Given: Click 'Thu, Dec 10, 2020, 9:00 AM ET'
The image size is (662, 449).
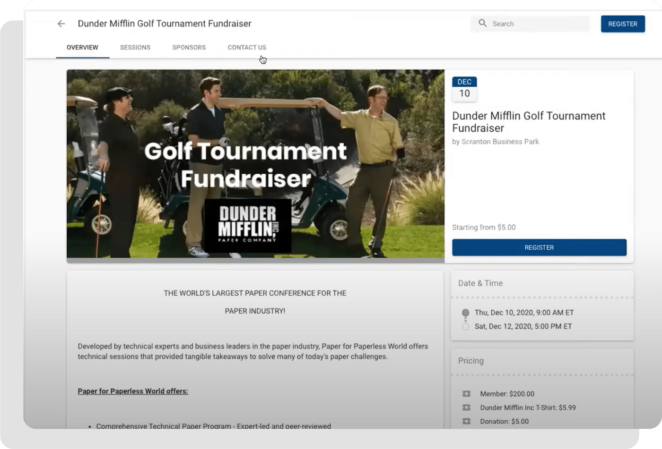Looking at the screenshot, I should pyautogui.click(x=524, y=313).
